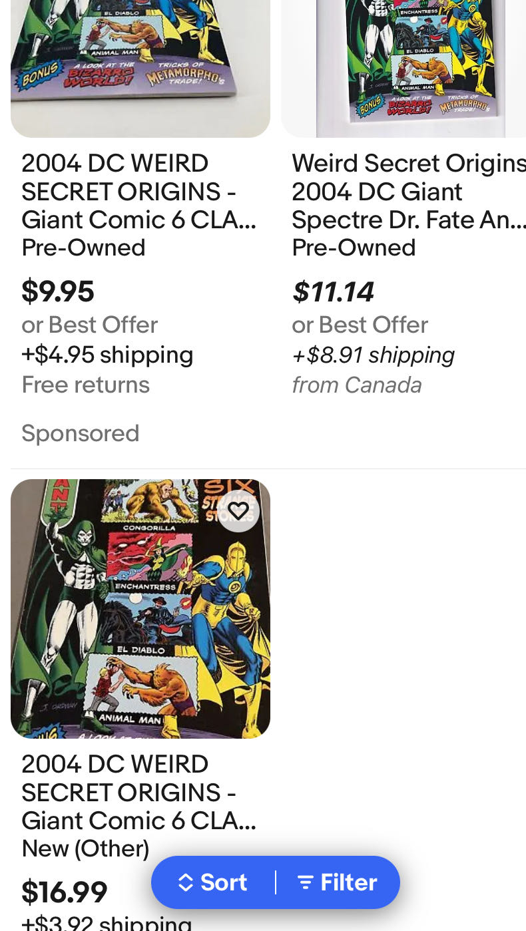This screenshot has height=931, width=526.
Task: Tap the $11.14 price
Action: pyautogui.click(x=333, y=291)
